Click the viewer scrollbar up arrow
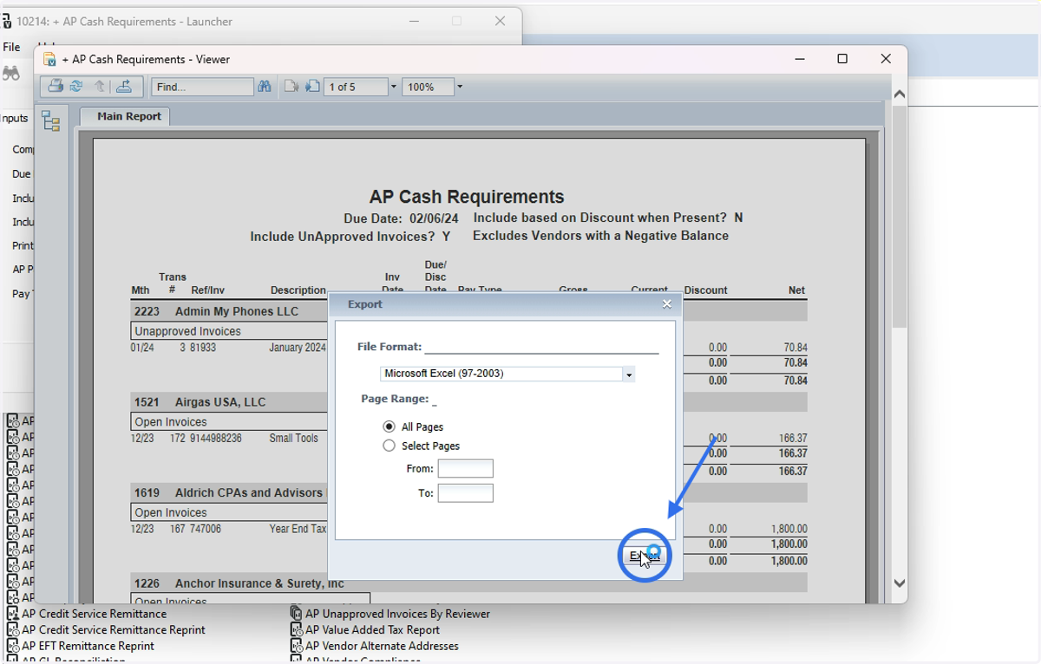 (x=900, y=94)
